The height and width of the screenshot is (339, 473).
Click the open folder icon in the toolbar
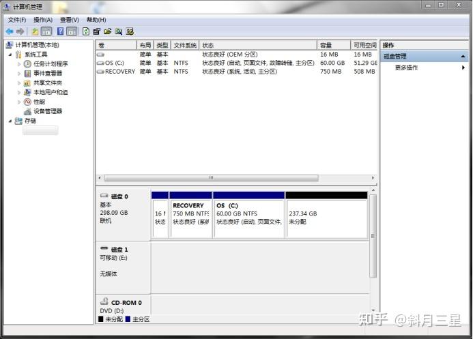click(x=108, y=31)
